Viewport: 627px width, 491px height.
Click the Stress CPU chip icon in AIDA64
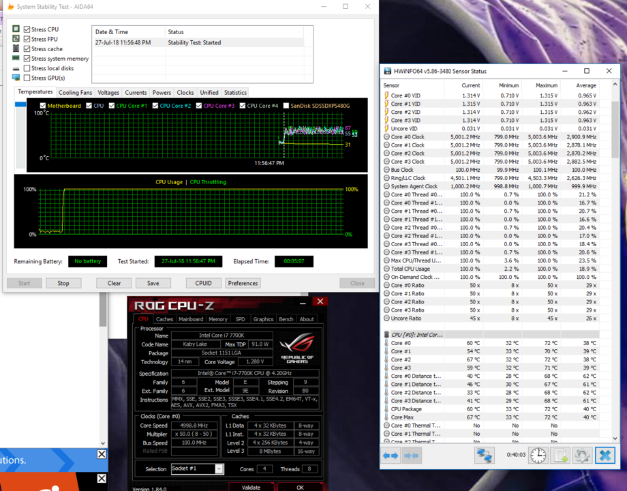[16, 29]
